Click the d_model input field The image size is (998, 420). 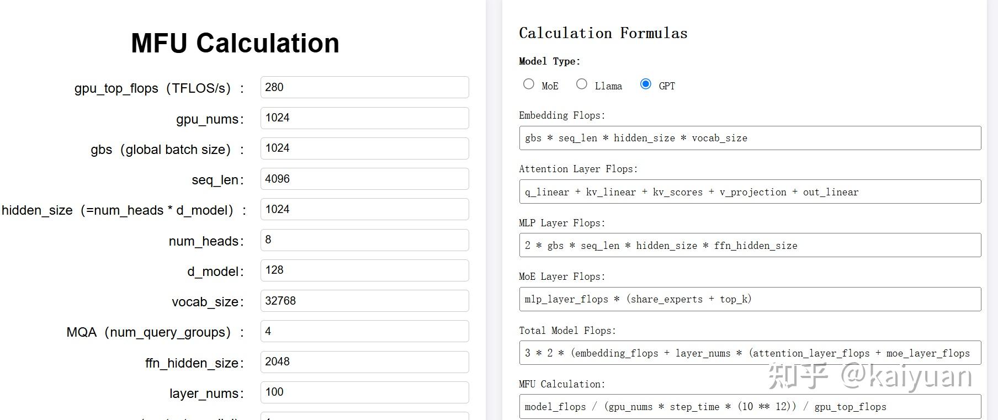pos(364,270)
